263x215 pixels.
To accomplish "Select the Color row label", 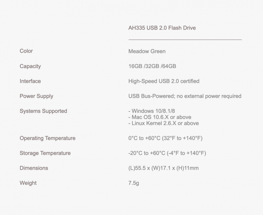I will point(26,51).
